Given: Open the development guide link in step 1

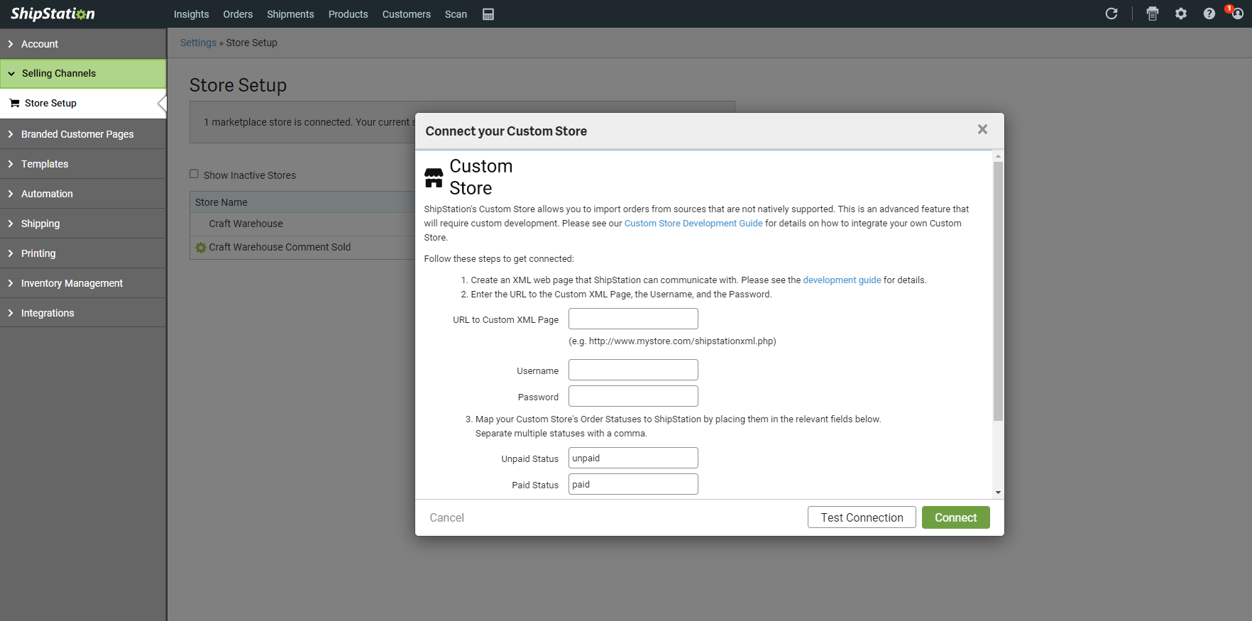Looking at the screenshot, I should coord(842,280).
